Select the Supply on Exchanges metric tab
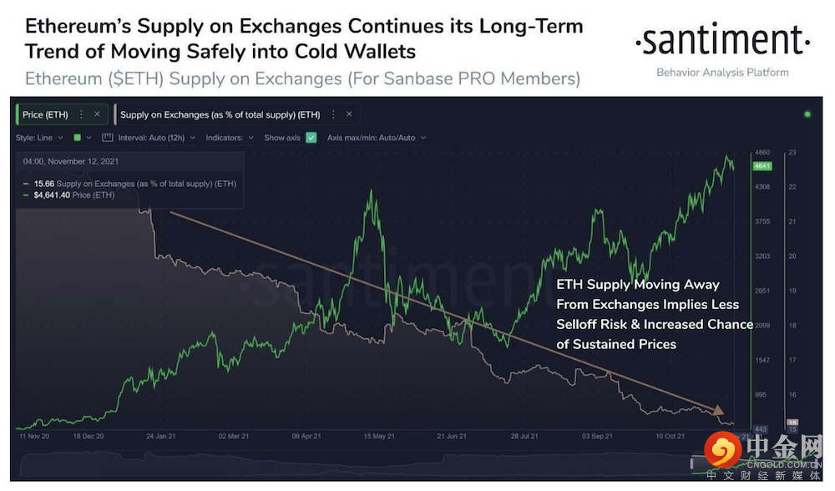 (x=220, y=114)
